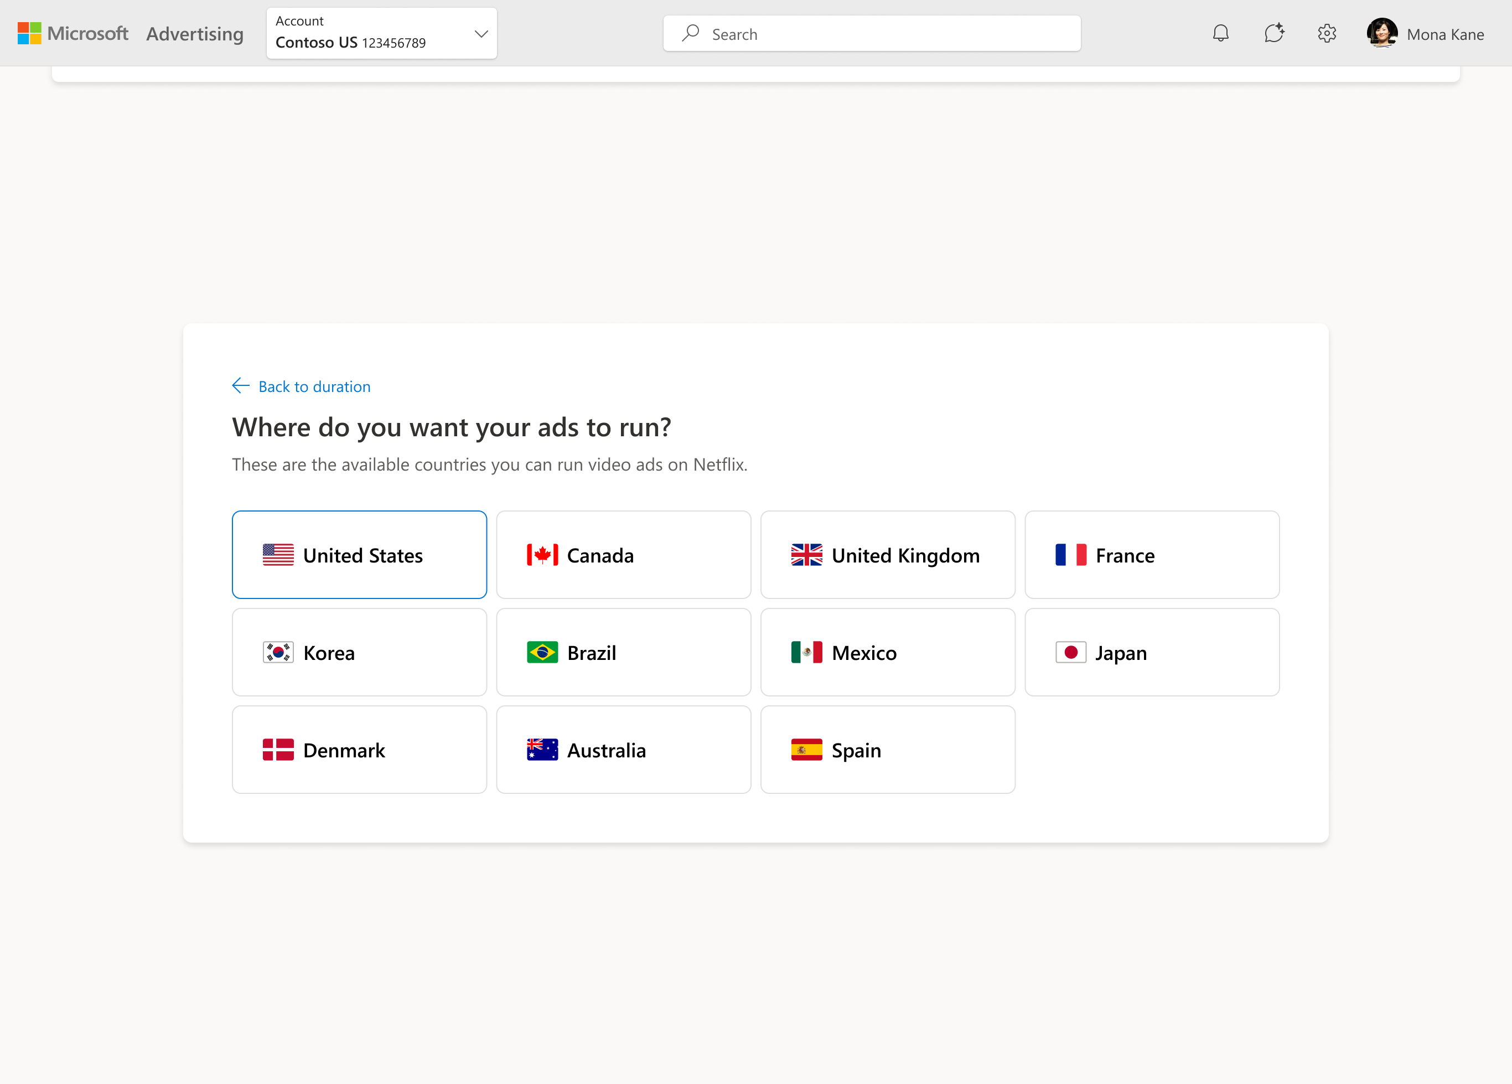Click the Mona Kane user name

1446,35
